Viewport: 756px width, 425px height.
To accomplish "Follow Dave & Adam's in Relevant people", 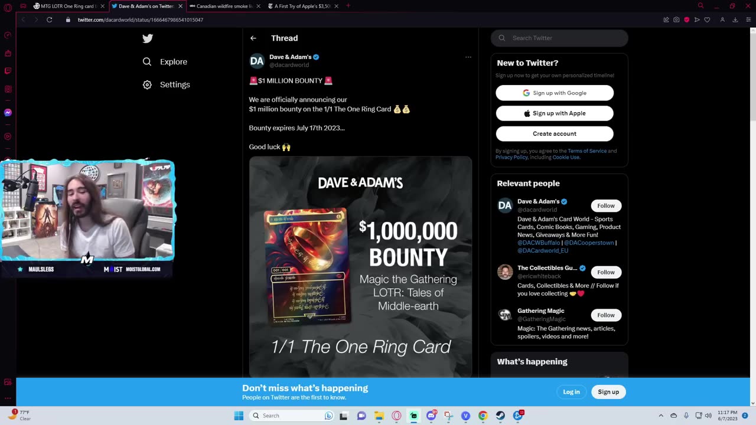I will point(606,205).
